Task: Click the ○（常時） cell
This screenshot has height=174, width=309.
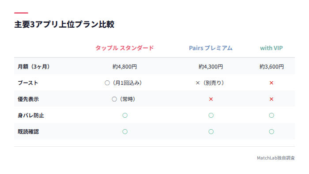Action: point(124,99)
